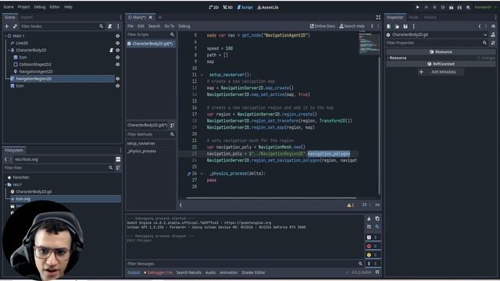Image resolution: width=500 pixels, height=281 pixels.
Task: Toggle the output search magnifier
Action: click(377, 226)
